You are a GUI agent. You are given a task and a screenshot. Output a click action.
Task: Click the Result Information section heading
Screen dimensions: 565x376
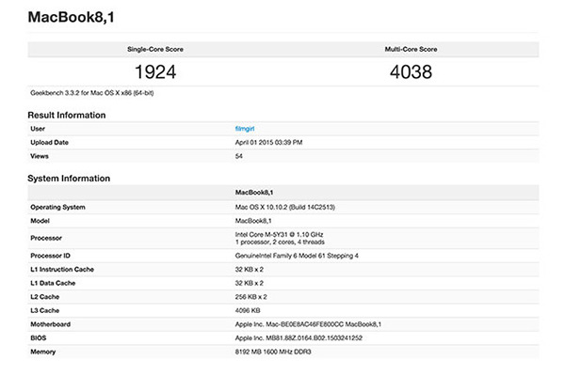[x=79, y=115]
